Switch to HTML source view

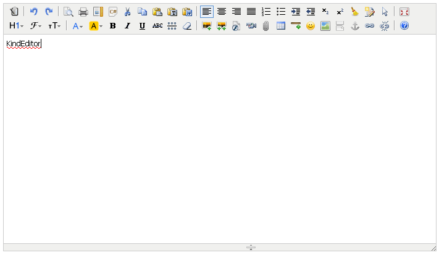[14, 12]
